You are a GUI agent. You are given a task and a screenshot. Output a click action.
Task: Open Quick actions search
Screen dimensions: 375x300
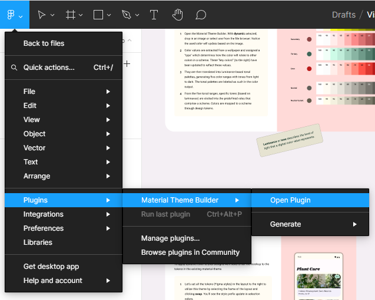(64, 68)
